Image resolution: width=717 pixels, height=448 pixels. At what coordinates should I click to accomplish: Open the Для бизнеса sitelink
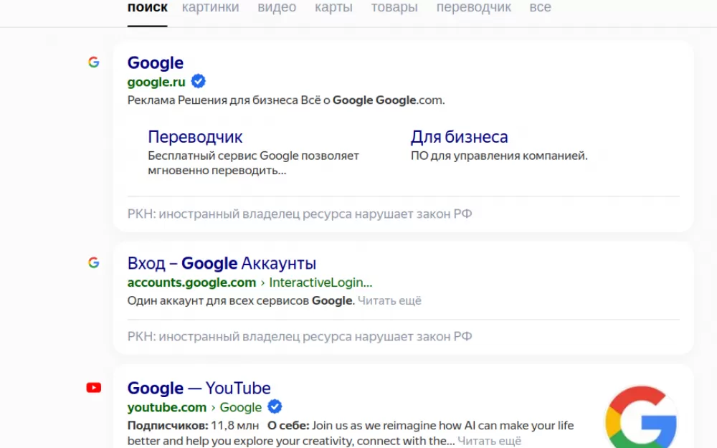click(x=459, y=137)
